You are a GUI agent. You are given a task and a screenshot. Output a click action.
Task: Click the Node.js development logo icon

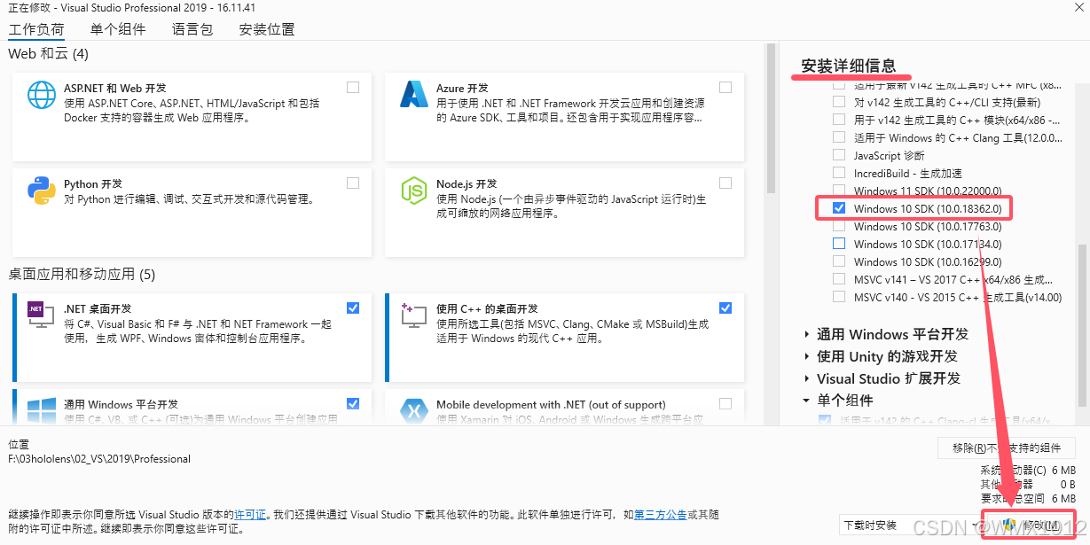pos(414,190)
